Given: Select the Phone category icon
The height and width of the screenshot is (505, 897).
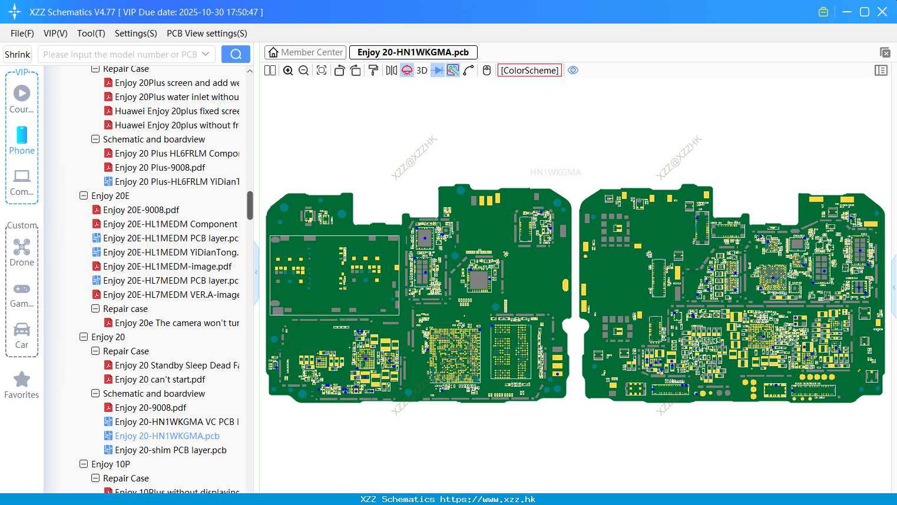Looking at the screenshot, I should pyautogui.click(x=22, y=141).
